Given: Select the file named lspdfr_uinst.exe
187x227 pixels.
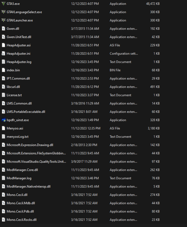Looking at the screenshot, I should tap(18, 120).
